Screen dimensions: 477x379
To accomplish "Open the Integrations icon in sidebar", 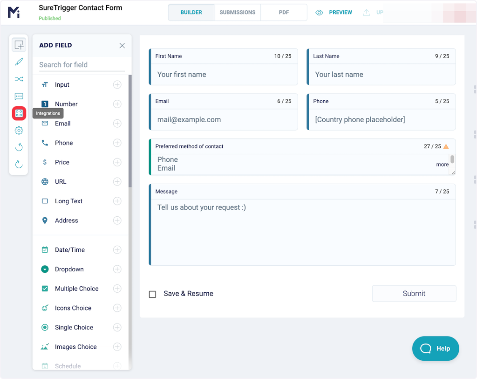I will [x=19, y=113].
